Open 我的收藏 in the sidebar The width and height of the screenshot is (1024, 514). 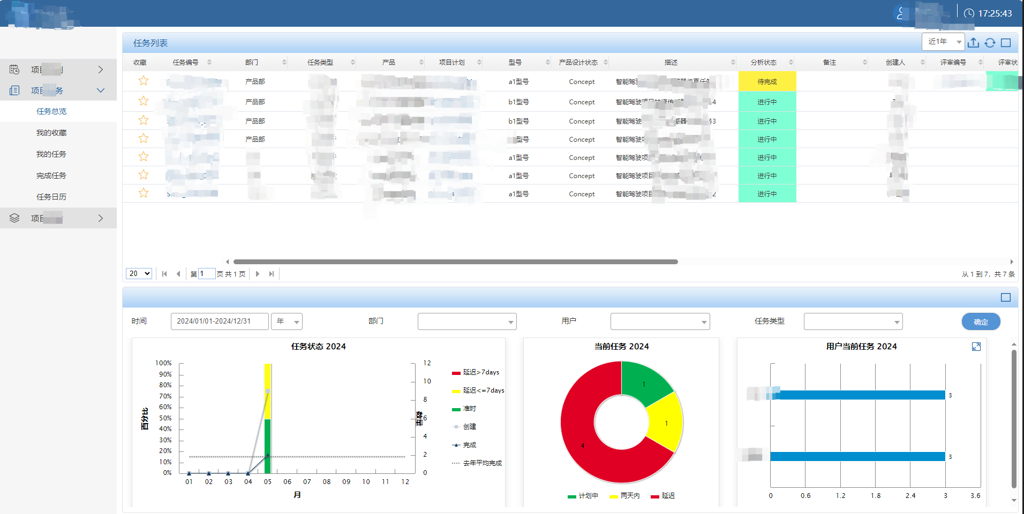[x=51, y=133]
